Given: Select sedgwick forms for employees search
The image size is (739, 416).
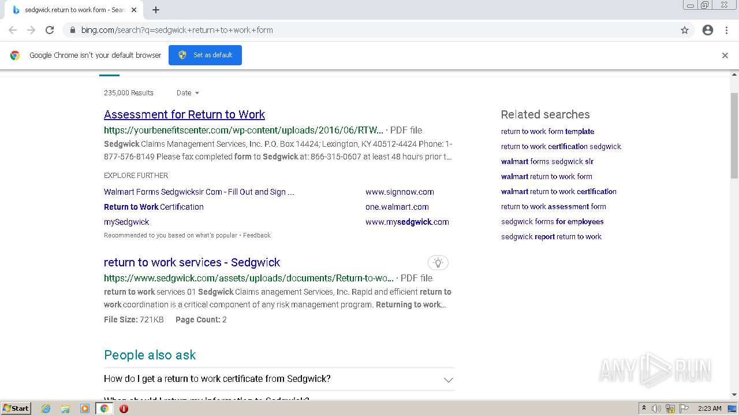Looking at the screenshot, I should click(553, 222).
